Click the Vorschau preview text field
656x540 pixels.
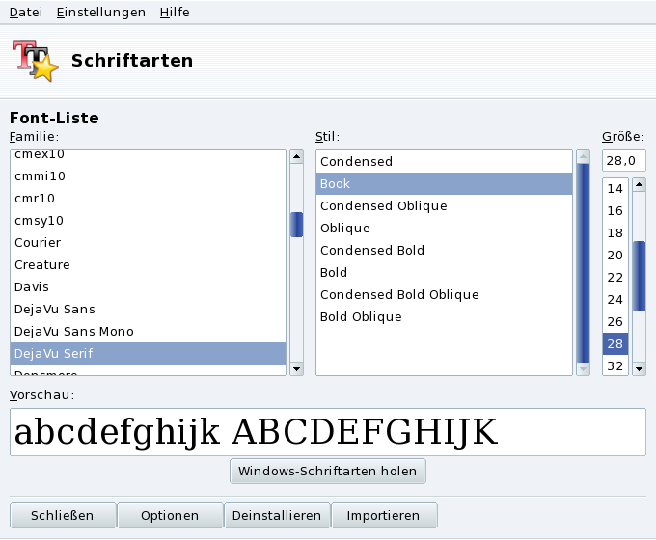327,432
